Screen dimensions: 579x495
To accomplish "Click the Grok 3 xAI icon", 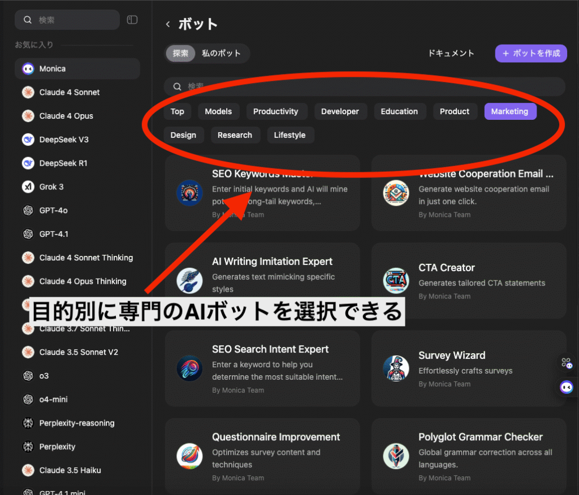I will coord(28,187).
